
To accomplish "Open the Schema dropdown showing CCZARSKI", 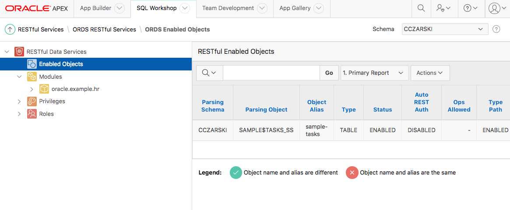I will pyautogui.click(x=445, y=29).
